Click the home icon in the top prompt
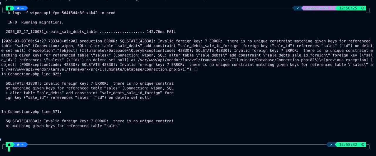376x156 pixels. pyautogui.click(x=19, y=8)
